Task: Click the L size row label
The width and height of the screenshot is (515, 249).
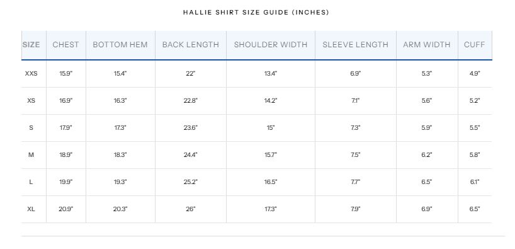Action: click(31, 182)
